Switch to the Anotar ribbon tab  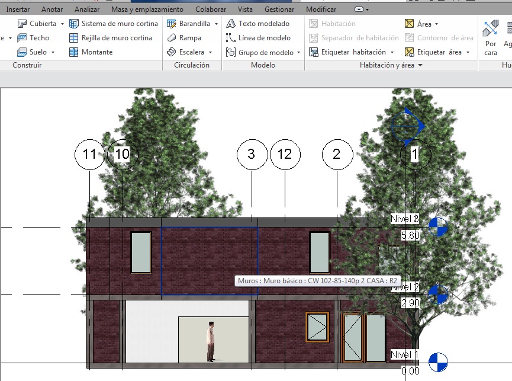(52, 9)
